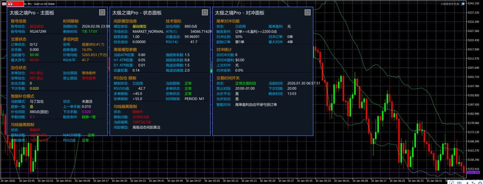Click the 太极之境Pro - 主面板 title

(32, 13)
